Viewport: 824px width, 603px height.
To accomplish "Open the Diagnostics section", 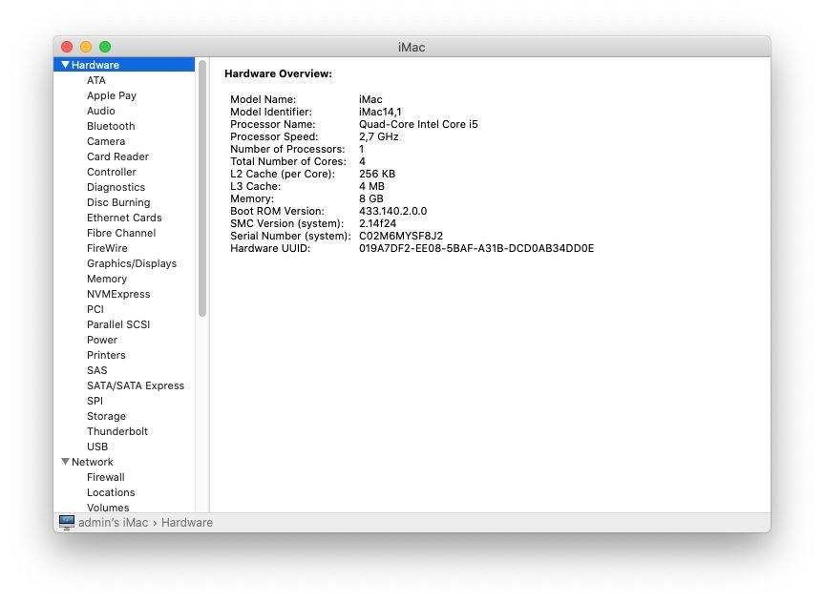I will (x=116, y=187).
